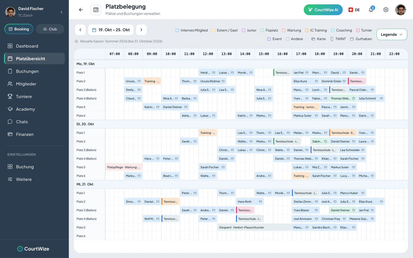Click the CourtWize logo in sidebar footer
The height and width of the screenshot is (258, 413).
pyautogui.click(x=33, y=249)
